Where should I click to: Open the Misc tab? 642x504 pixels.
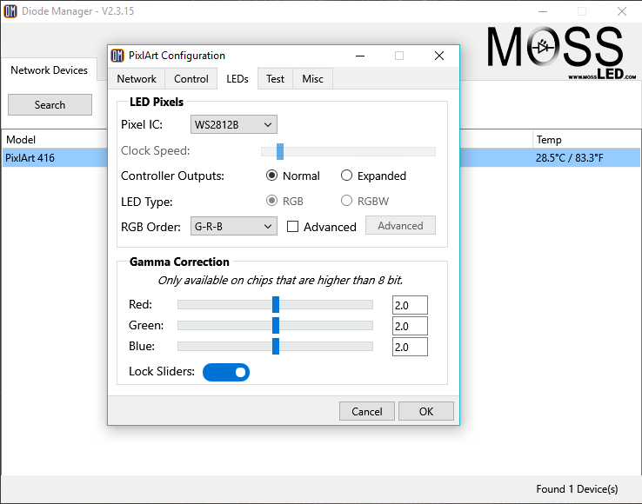(x=313, y=79)
